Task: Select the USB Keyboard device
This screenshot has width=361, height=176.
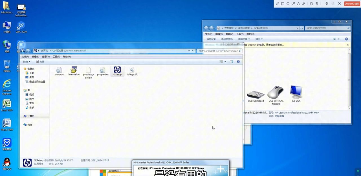Action: tap(256, 96)
